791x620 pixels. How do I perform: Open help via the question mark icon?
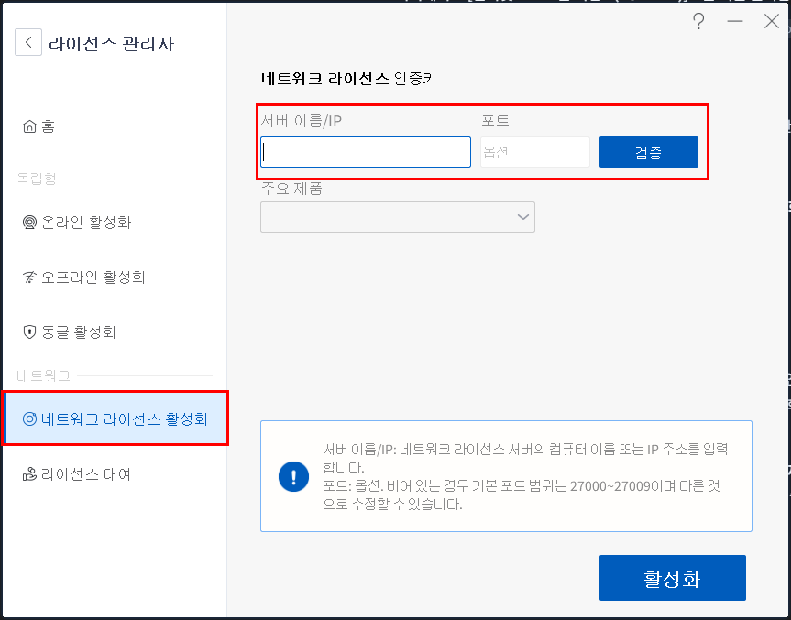[698, 22]
